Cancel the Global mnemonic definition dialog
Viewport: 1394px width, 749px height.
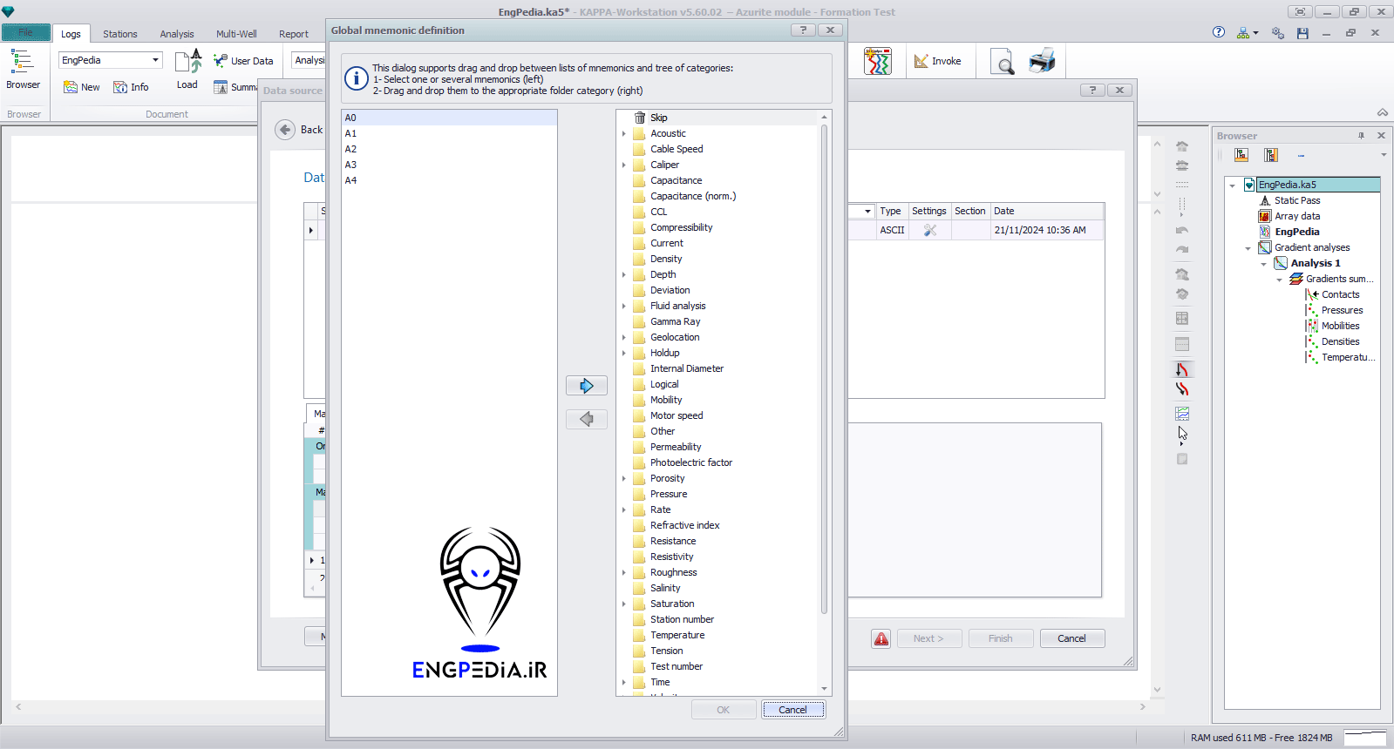[792, 710]
